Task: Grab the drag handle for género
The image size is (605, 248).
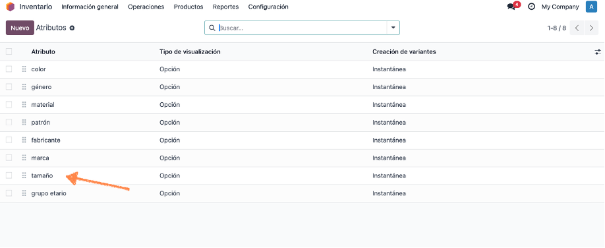Action: [24, 87]
